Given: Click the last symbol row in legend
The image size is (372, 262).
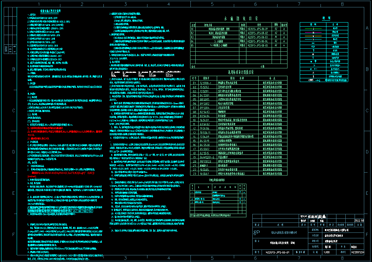Looking at the screenshot, I should (x=313, y=80).
